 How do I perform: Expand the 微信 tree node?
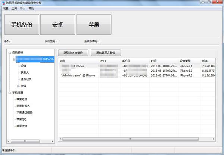click(x=18, y=86)
